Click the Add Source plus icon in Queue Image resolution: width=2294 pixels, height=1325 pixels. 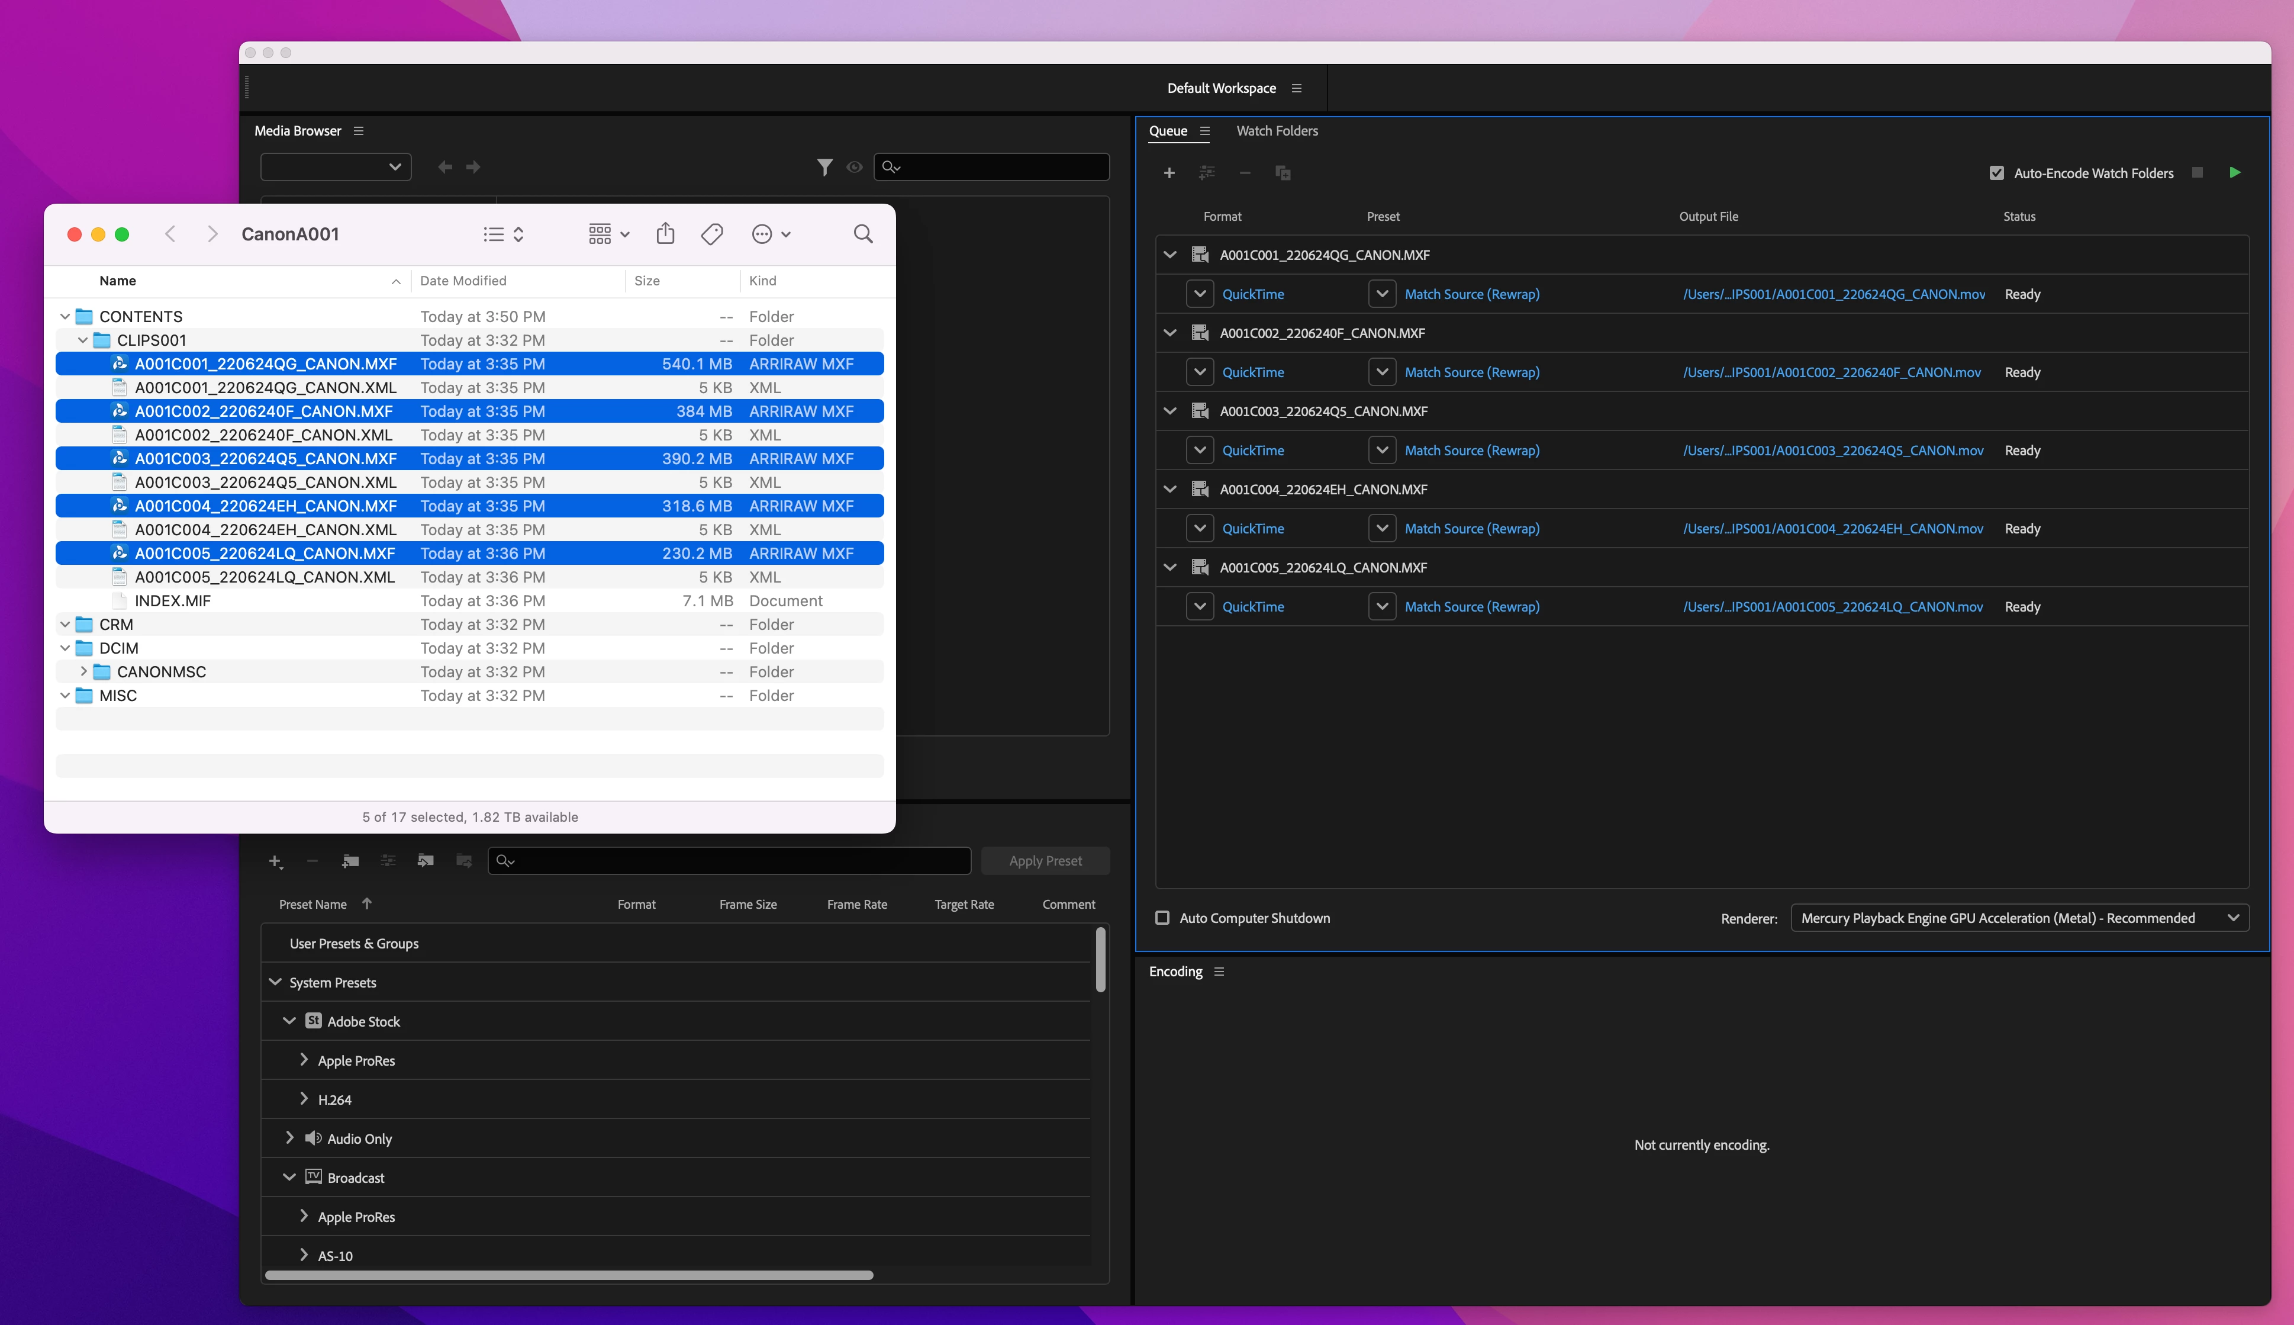(1169, 173)
